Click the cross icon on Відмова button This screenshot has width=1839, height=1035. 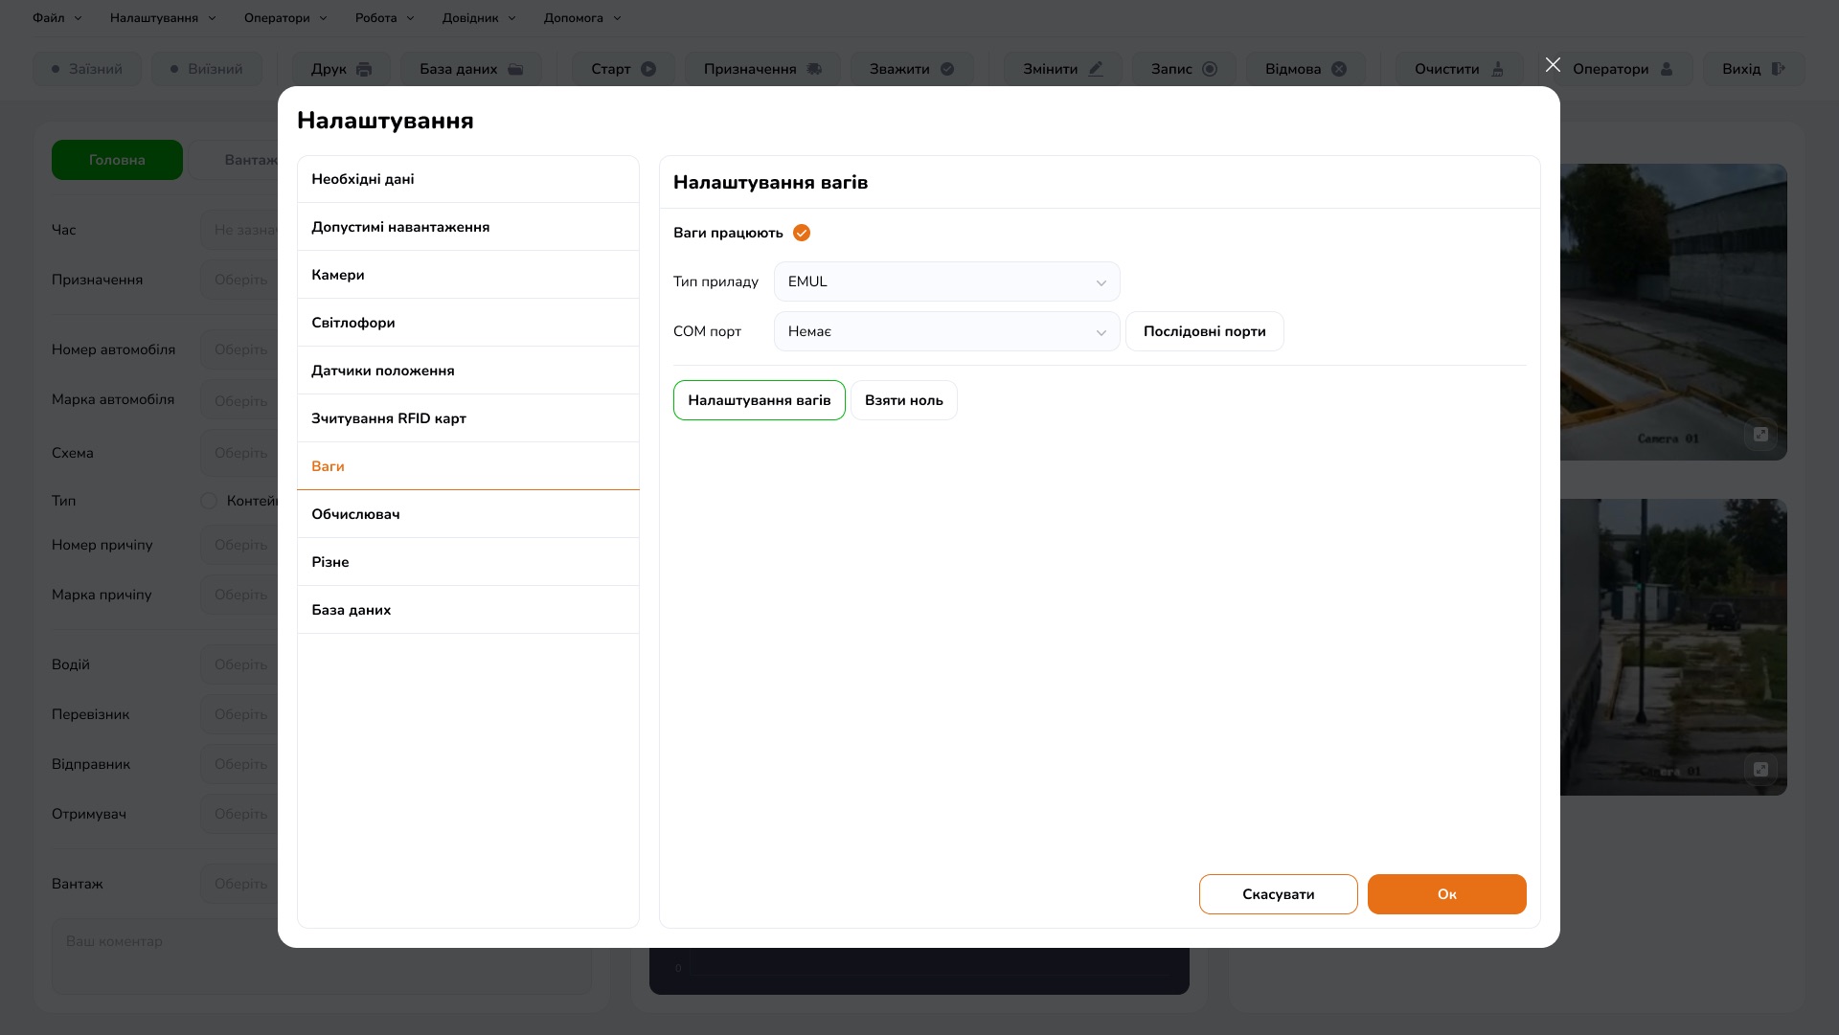(x=1339, y=69)
